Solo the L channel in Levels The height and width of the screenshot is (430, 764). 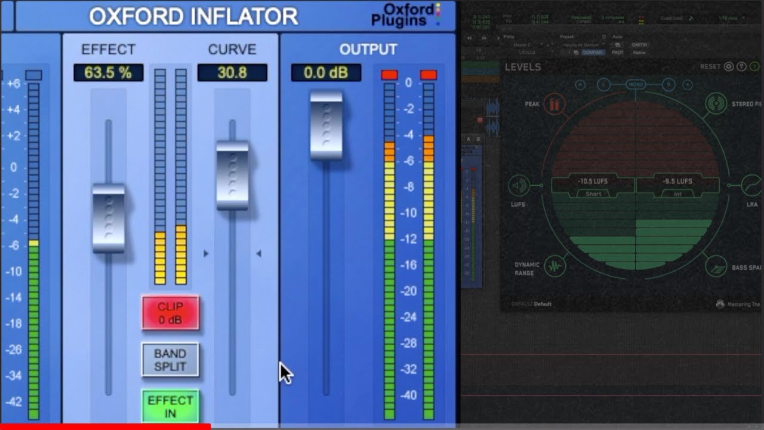click(x=603, y=85)
